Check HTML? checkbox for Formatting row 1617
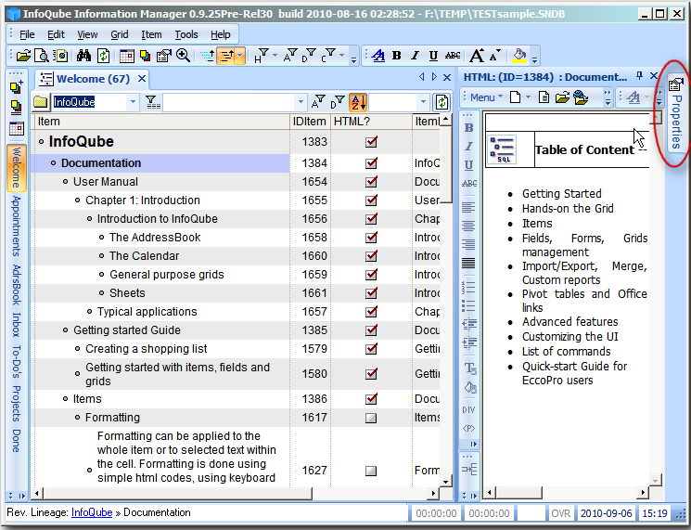Viewport: 691px width, 530px height. click(371, 418)
